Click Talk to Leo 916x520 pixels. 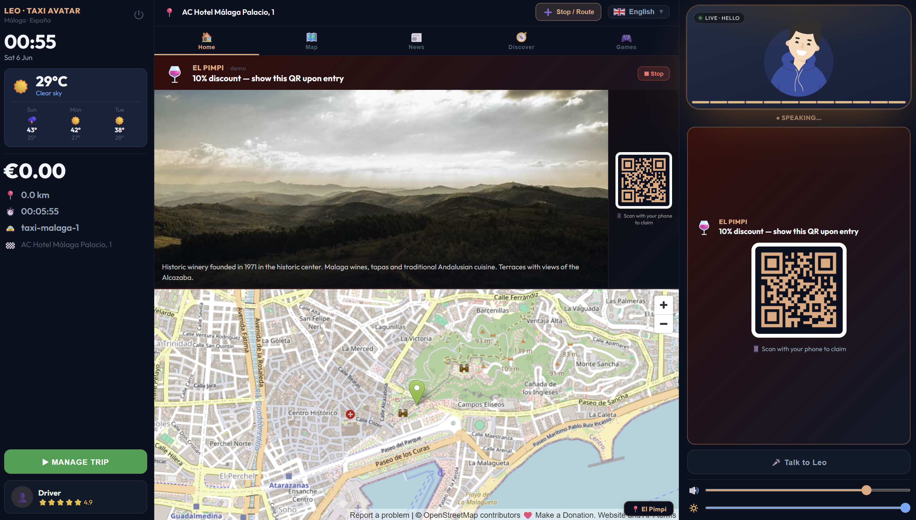[798, 463]
